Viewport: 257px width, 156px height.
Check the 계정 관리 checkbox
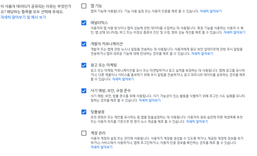click(84, 133)
